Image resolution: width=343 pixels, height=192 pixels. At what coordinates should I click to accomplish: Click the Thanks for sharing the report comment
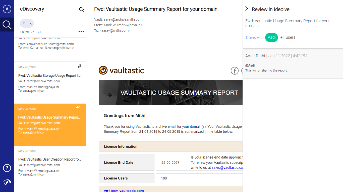click(x=266, y=70)
